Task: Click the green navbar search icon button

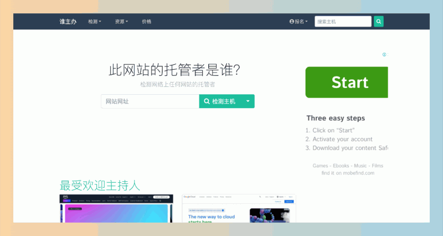Action: point(379,22)
